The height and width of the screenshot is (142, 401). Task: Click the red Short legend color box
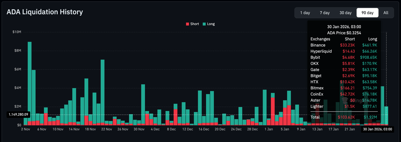tap(187, 24)
